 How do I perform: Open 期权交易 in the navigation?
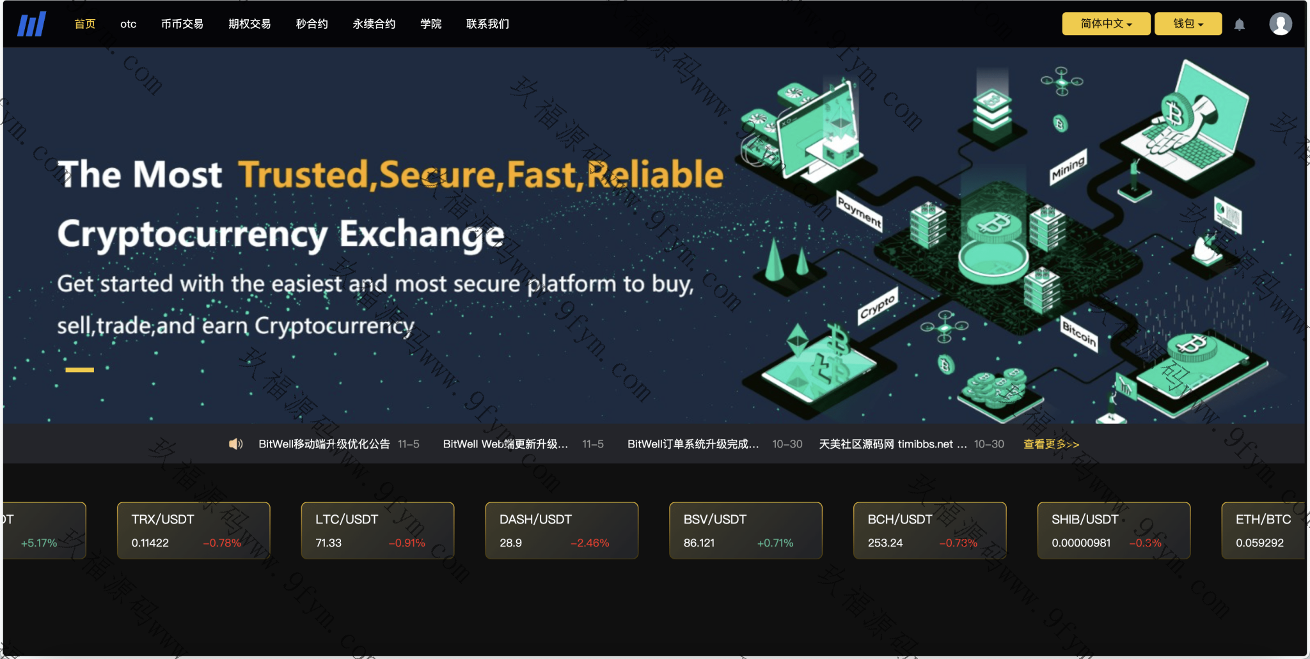tap(249, 24)
